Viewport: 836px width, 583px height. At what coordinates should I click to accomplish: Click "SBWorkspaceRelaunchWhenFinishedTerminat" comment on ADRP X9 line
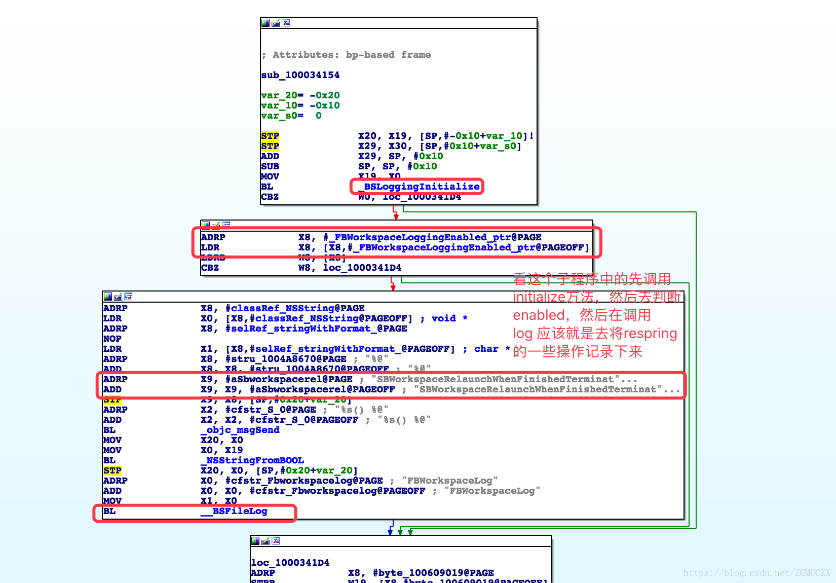(504, 379)
